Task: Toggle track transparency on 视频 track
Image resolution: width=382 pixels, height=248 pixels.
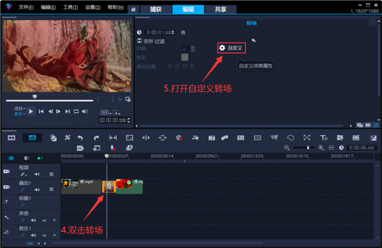Action: pyautogui.click(x=52, y=174)
